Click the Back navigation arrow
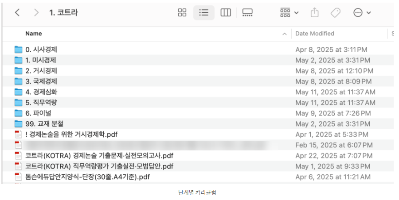This screenshot has height=200, width=399. 17,13
